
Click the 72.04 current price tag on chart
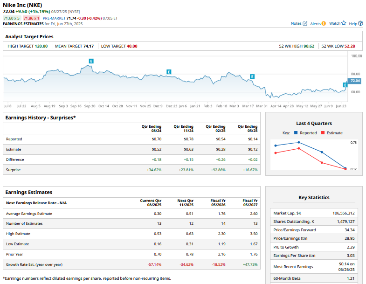click(x=355, y=81)
